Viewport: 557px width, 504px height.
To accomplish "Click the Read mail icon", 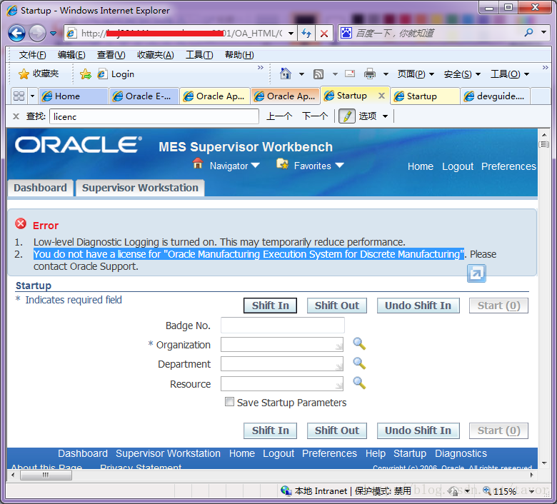I will click(350, 74).
